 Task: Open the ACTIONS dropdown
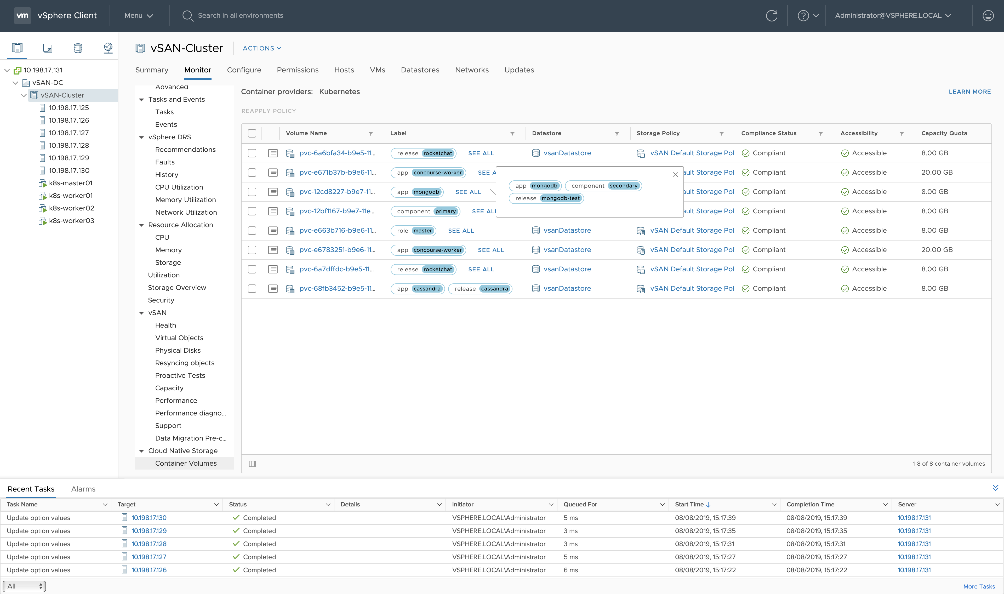point(262,48)
